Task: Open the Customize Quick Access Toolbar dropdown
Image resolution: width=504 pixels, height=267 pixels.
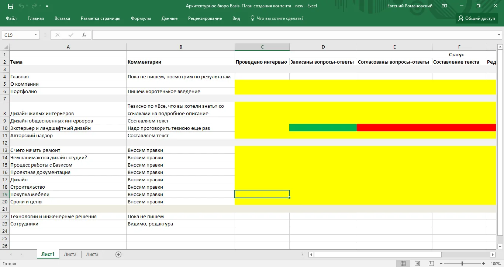Action: (47, 6)
